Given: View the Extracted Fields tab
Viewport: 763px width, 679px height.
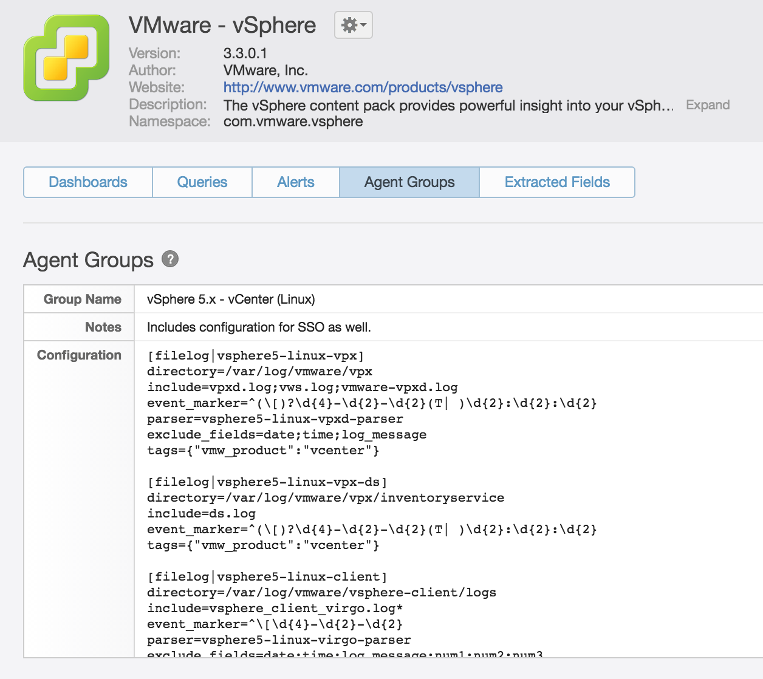Looking at the screenshot, I should [x=557, y=182].
